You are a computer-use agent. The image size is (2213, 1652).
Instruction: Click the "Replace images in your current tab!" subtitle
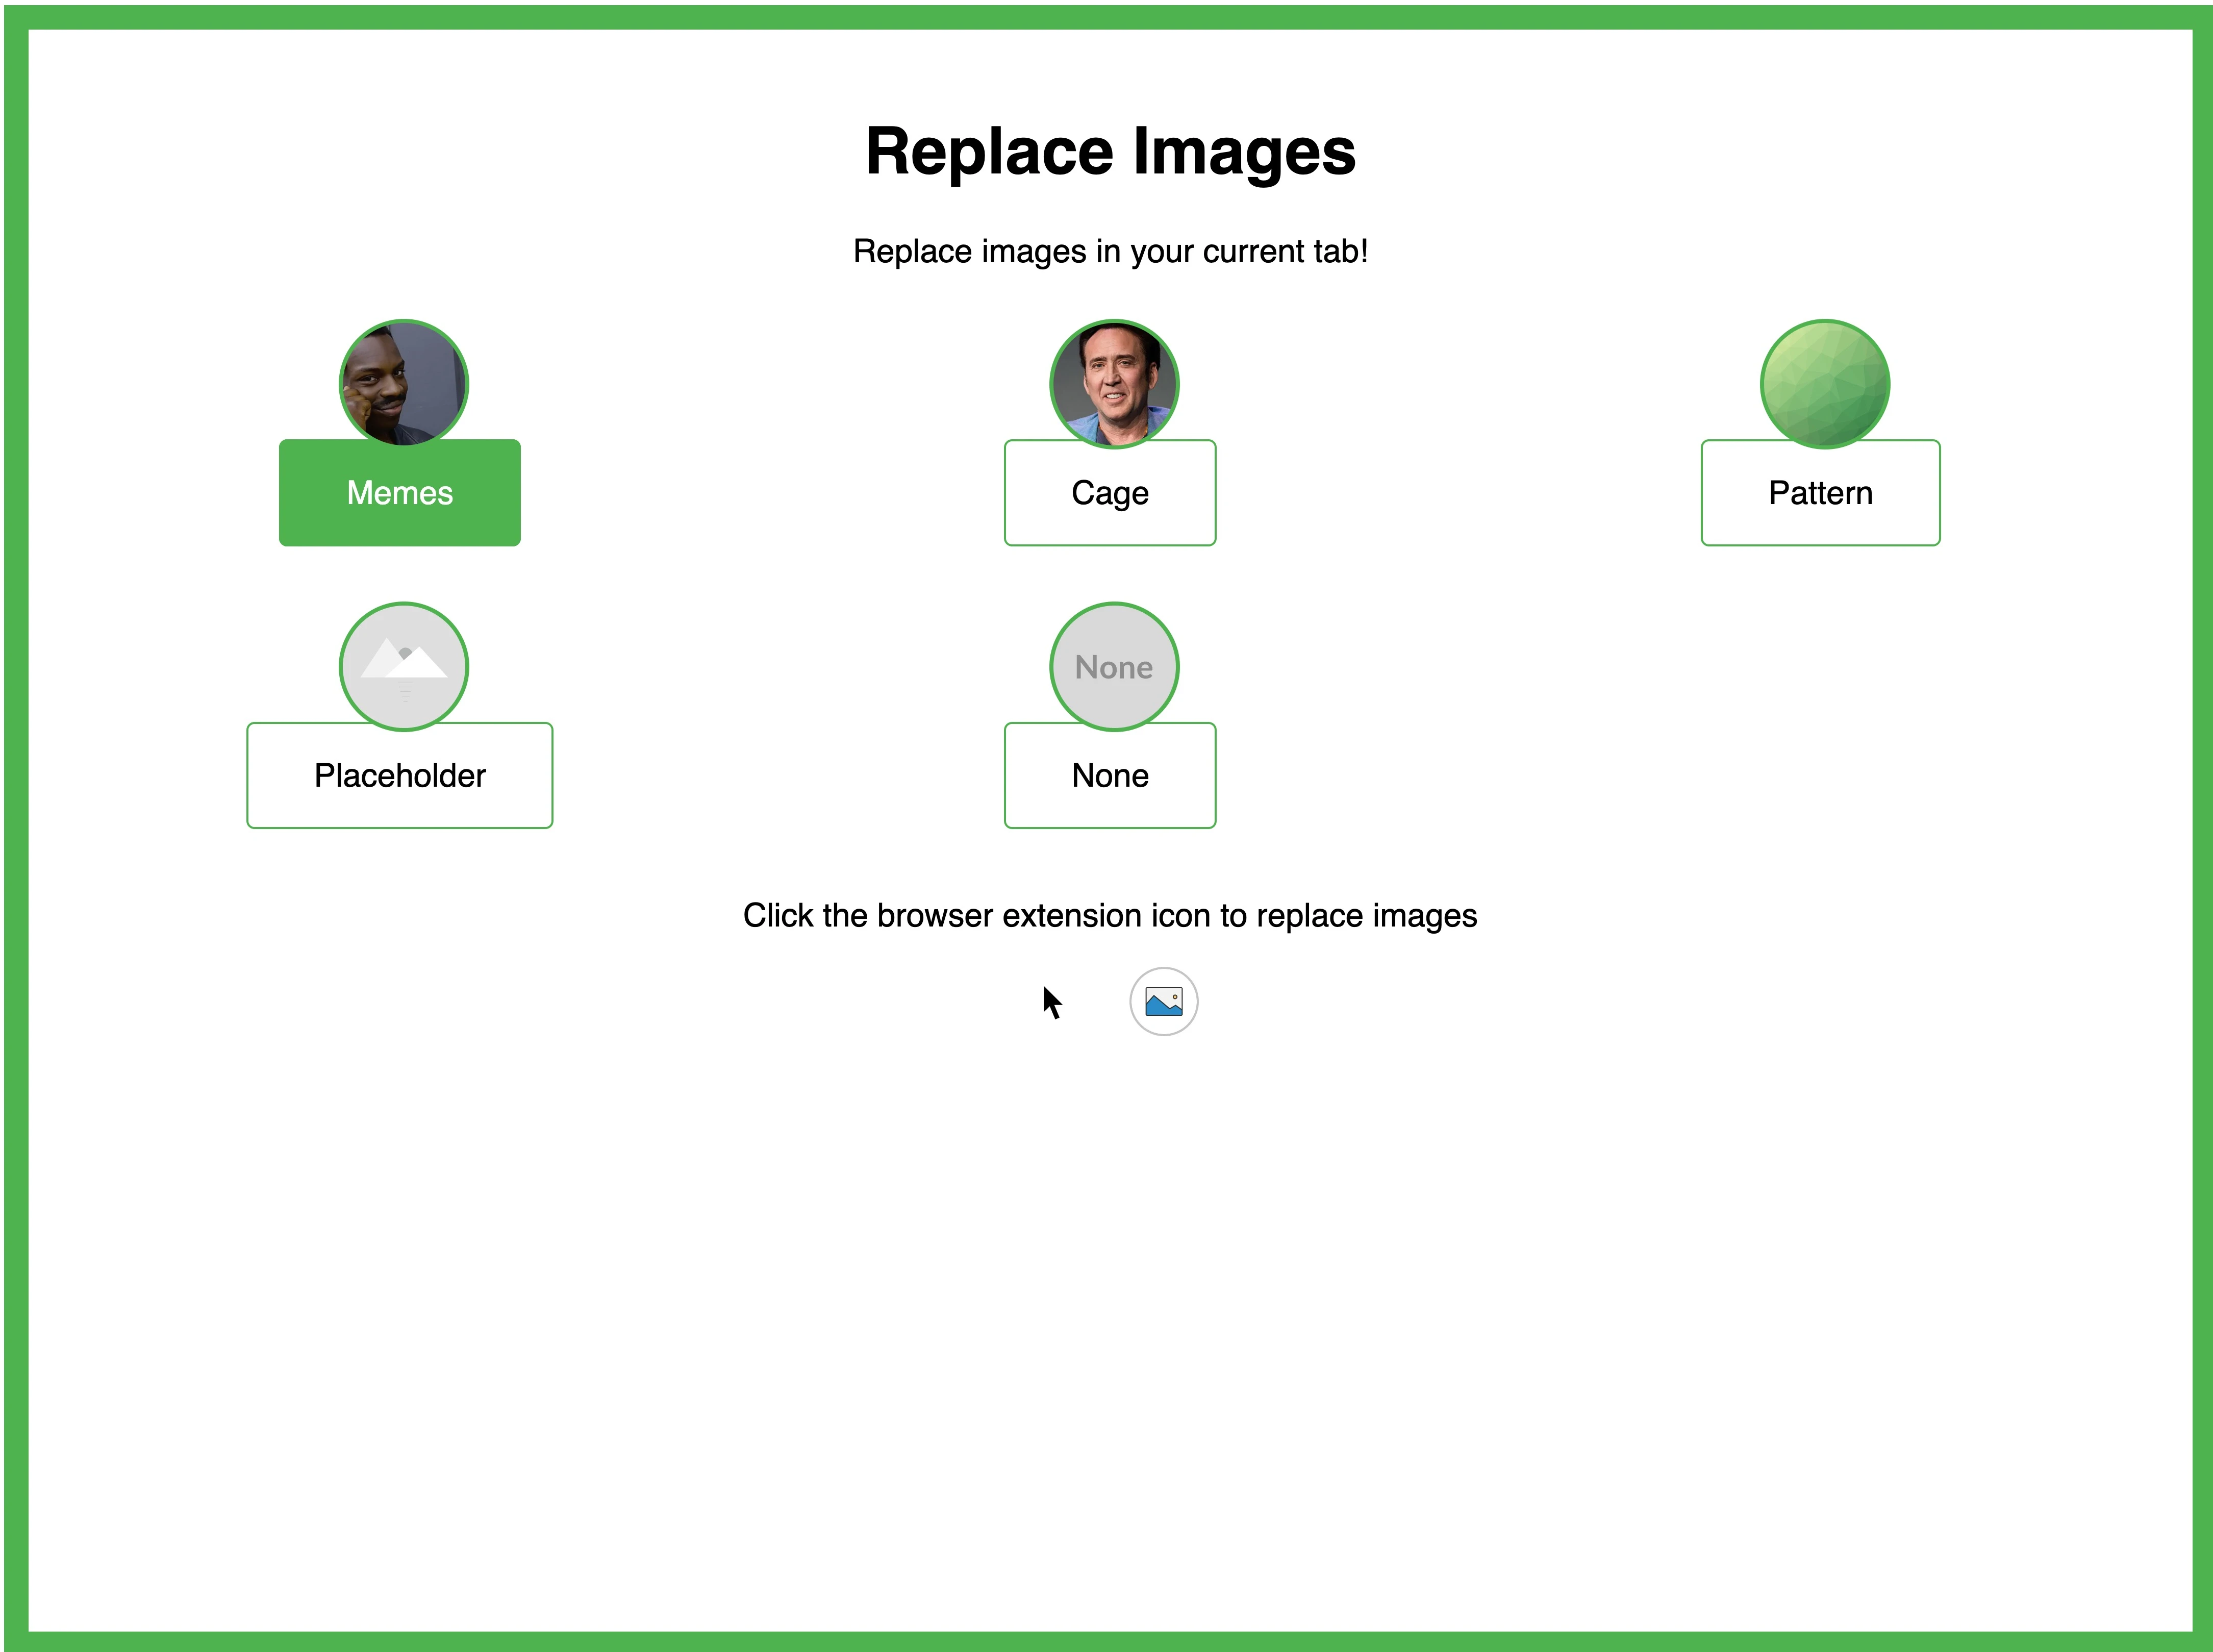[1109, 251]
